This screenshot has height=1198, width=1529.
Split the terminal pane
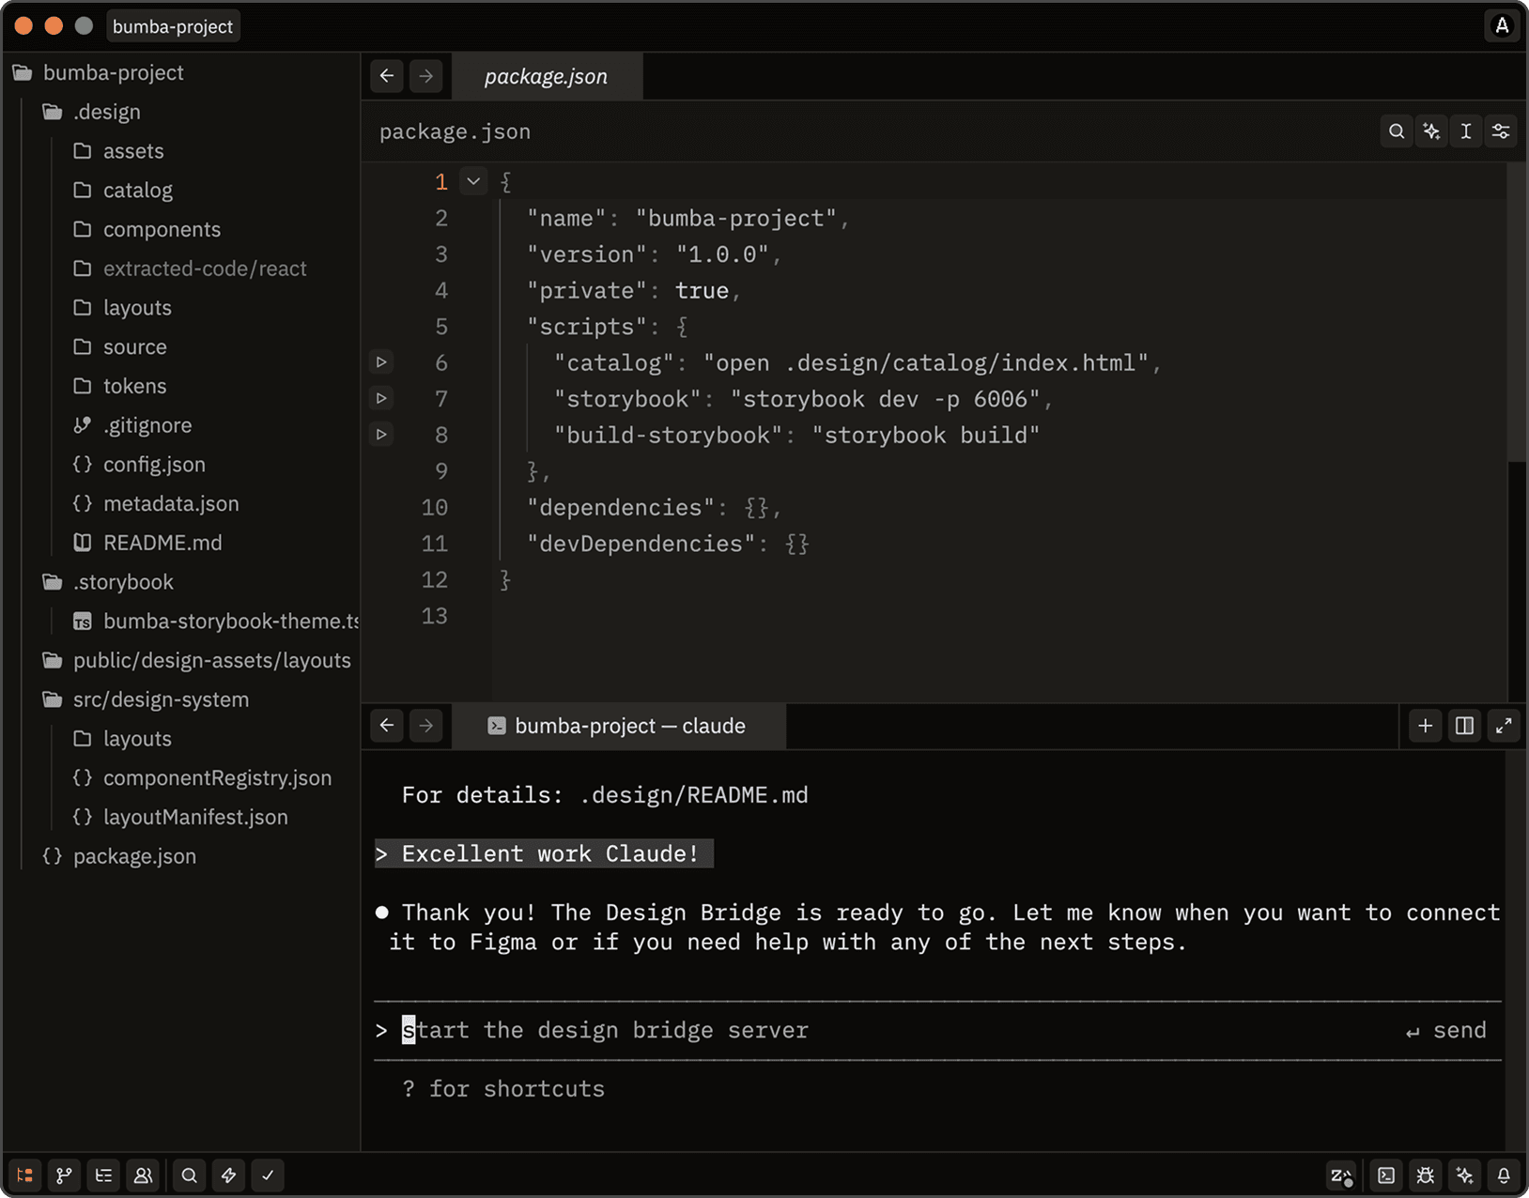coord(1464,726)
